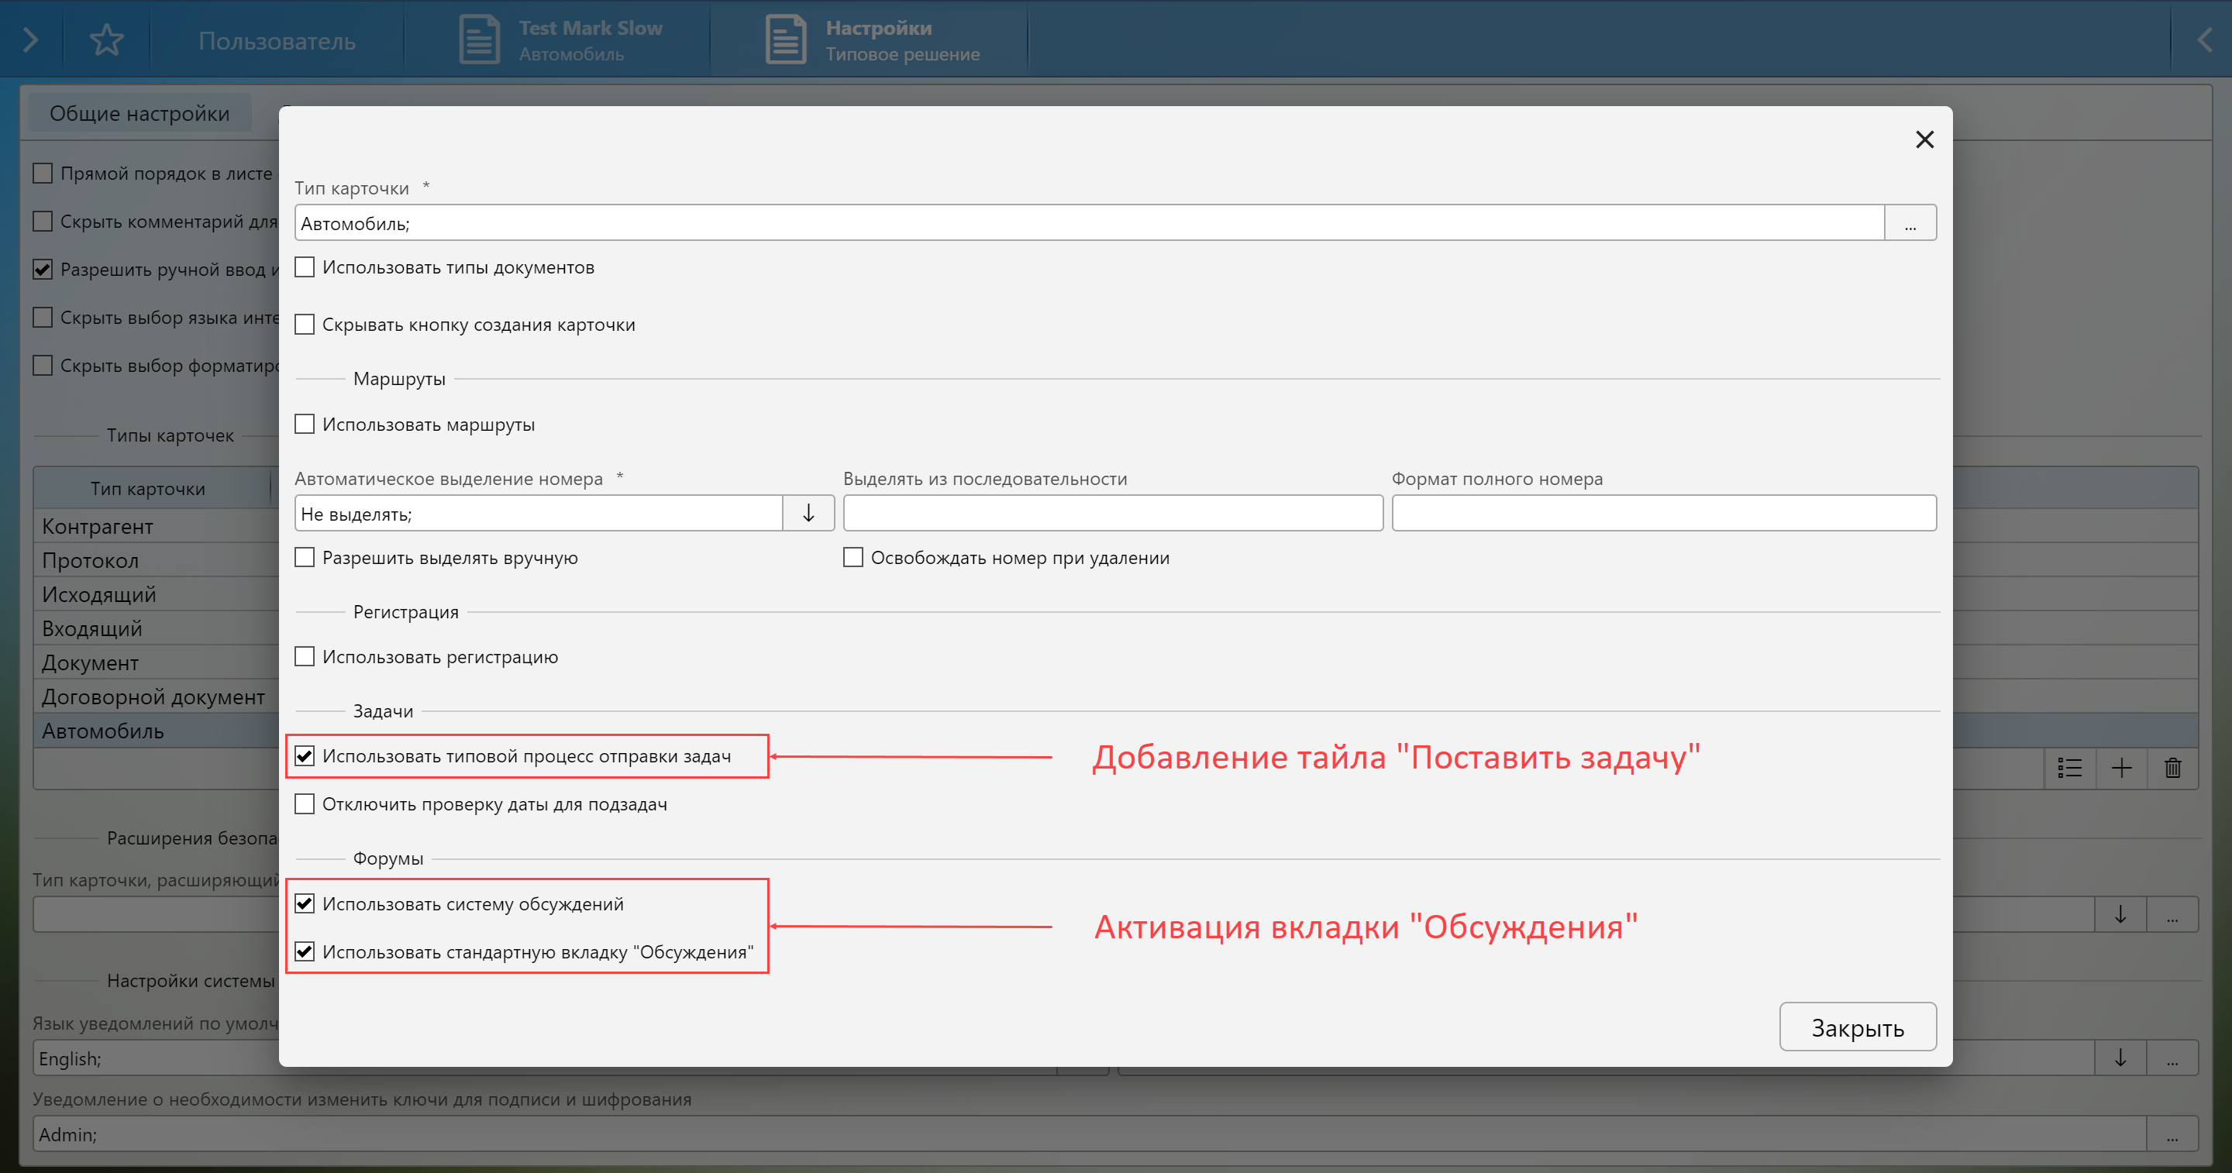This screenshot has width=2232, height=1173.
Task: Open notification language dropdown arrow
Action: [2120, 1058]
